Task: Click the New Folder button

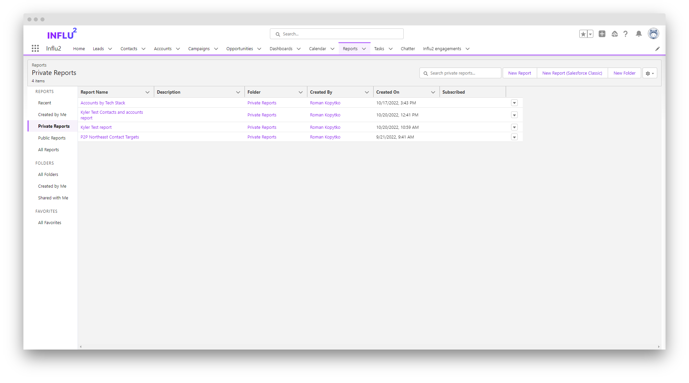Action: point(624,73)
